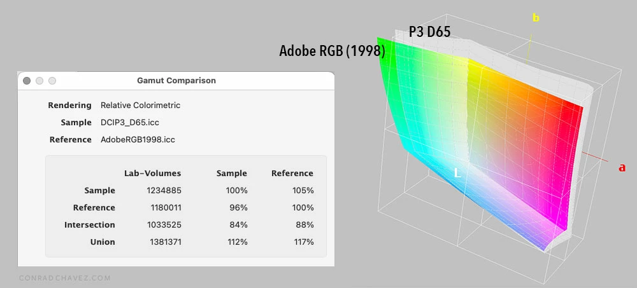Select the Intersection volume 1033525
637x288 pixels.
[x=164, y=224]
